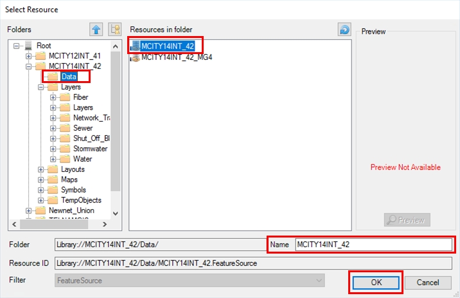Cancel the Select Resource dialog
The width and height of the screenshot is (460, 298).
click(427, 283)
